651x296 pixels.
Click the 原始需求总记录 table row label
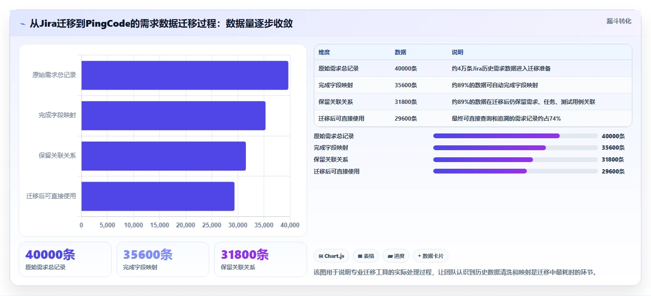click(x=339, y=69)
